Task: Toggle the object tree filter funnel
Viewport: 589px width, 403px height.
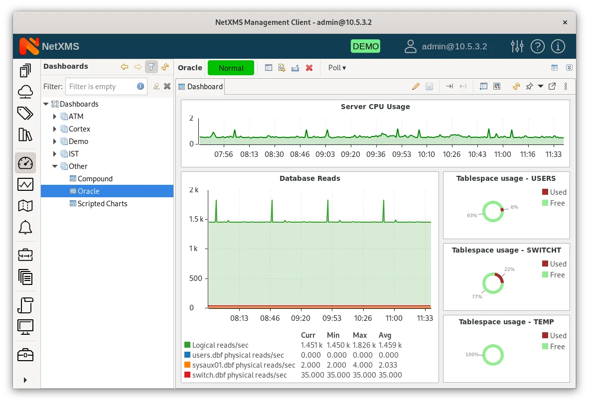Action: (151, 67)
